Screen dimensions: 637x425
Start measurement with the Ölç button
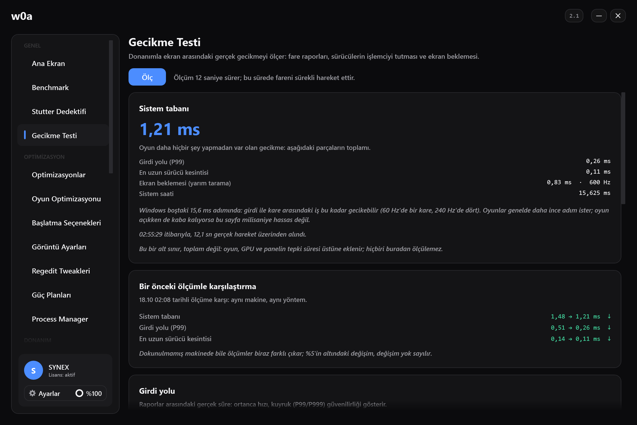[147, 77]
